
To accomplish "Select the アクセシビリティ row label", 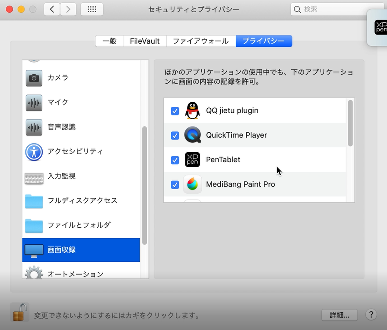I will (75, 151).
